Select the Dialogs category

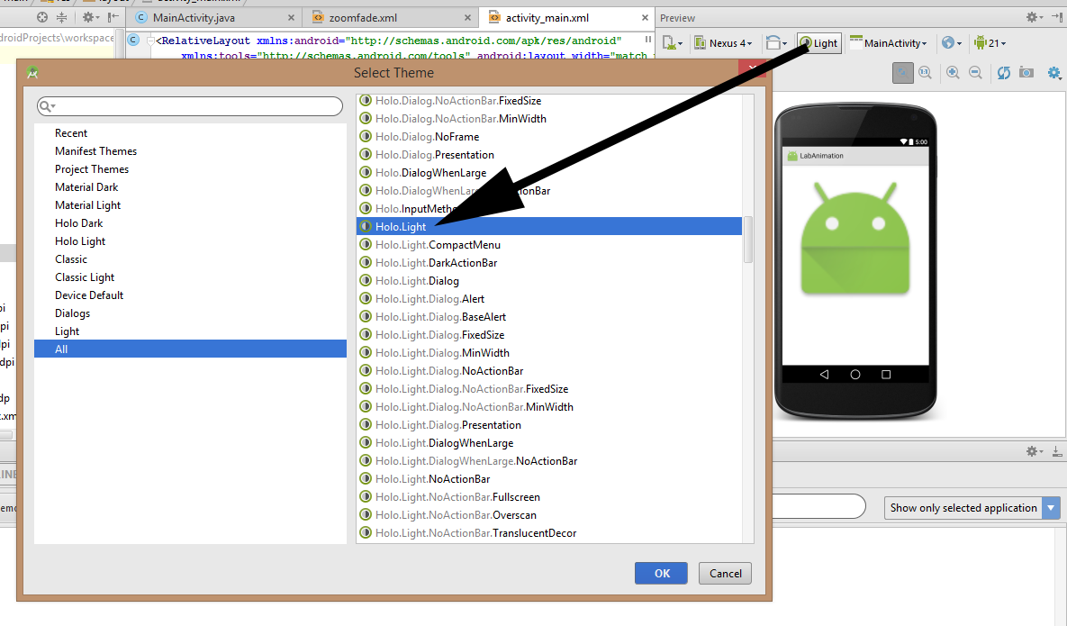tap(190, 313)
